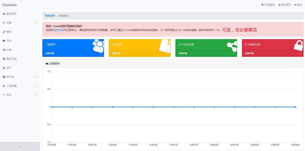305x151 pixels.
Task: Click the cloud icon beside 离线下载
Action: tap(4, 59)
